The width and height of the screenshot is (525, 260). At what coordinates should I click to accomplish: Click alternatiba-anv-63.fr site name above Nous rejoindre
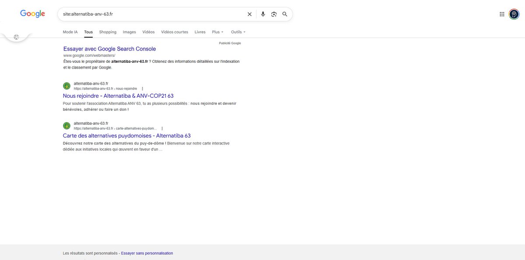pyautogui.click(x=91, y=83)
